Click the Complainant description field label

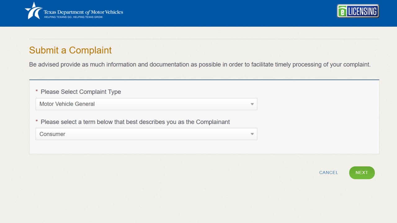tap(135, 122)
